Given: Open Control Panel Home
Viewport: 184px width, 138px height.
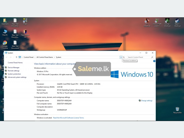Looking at the screenshot, I should [x=15, y=63].
